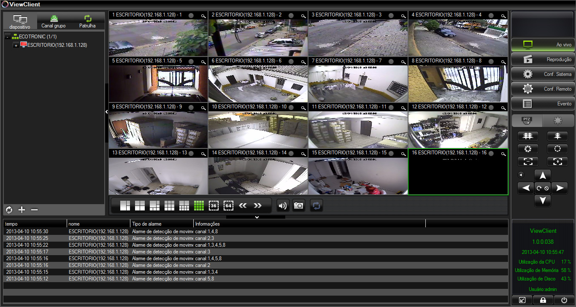Take a snapshot with the camera icon

(299, 206)
